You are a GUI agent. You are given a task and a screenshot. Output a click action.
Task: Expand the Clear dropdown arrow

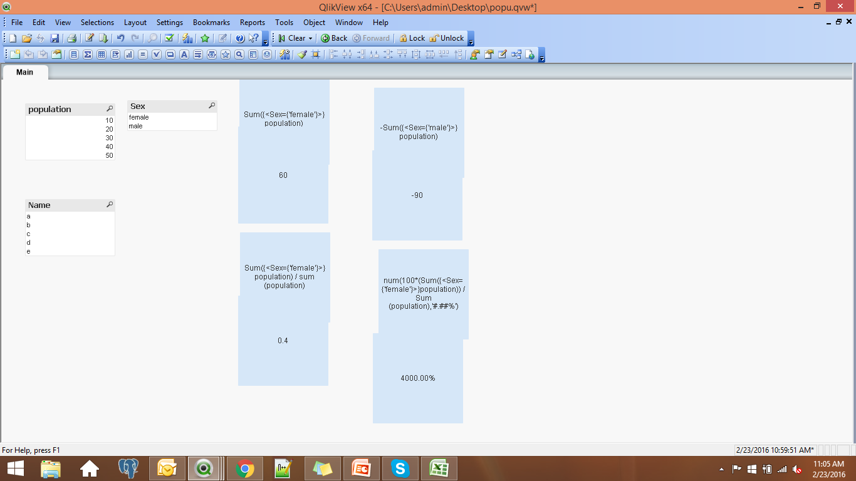310,38
